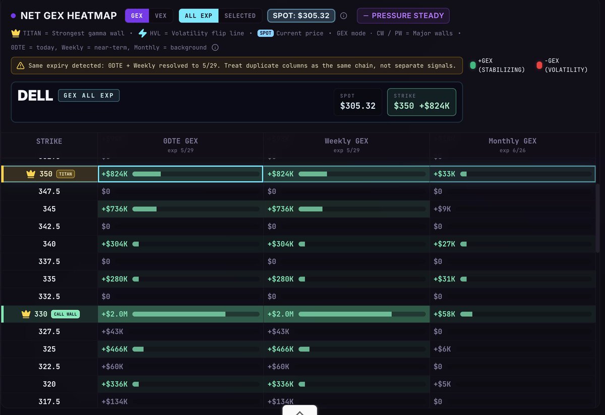Viewport: 605px width, 415px height.
Task: Switch to VEX mode
Action: [160, 16]
